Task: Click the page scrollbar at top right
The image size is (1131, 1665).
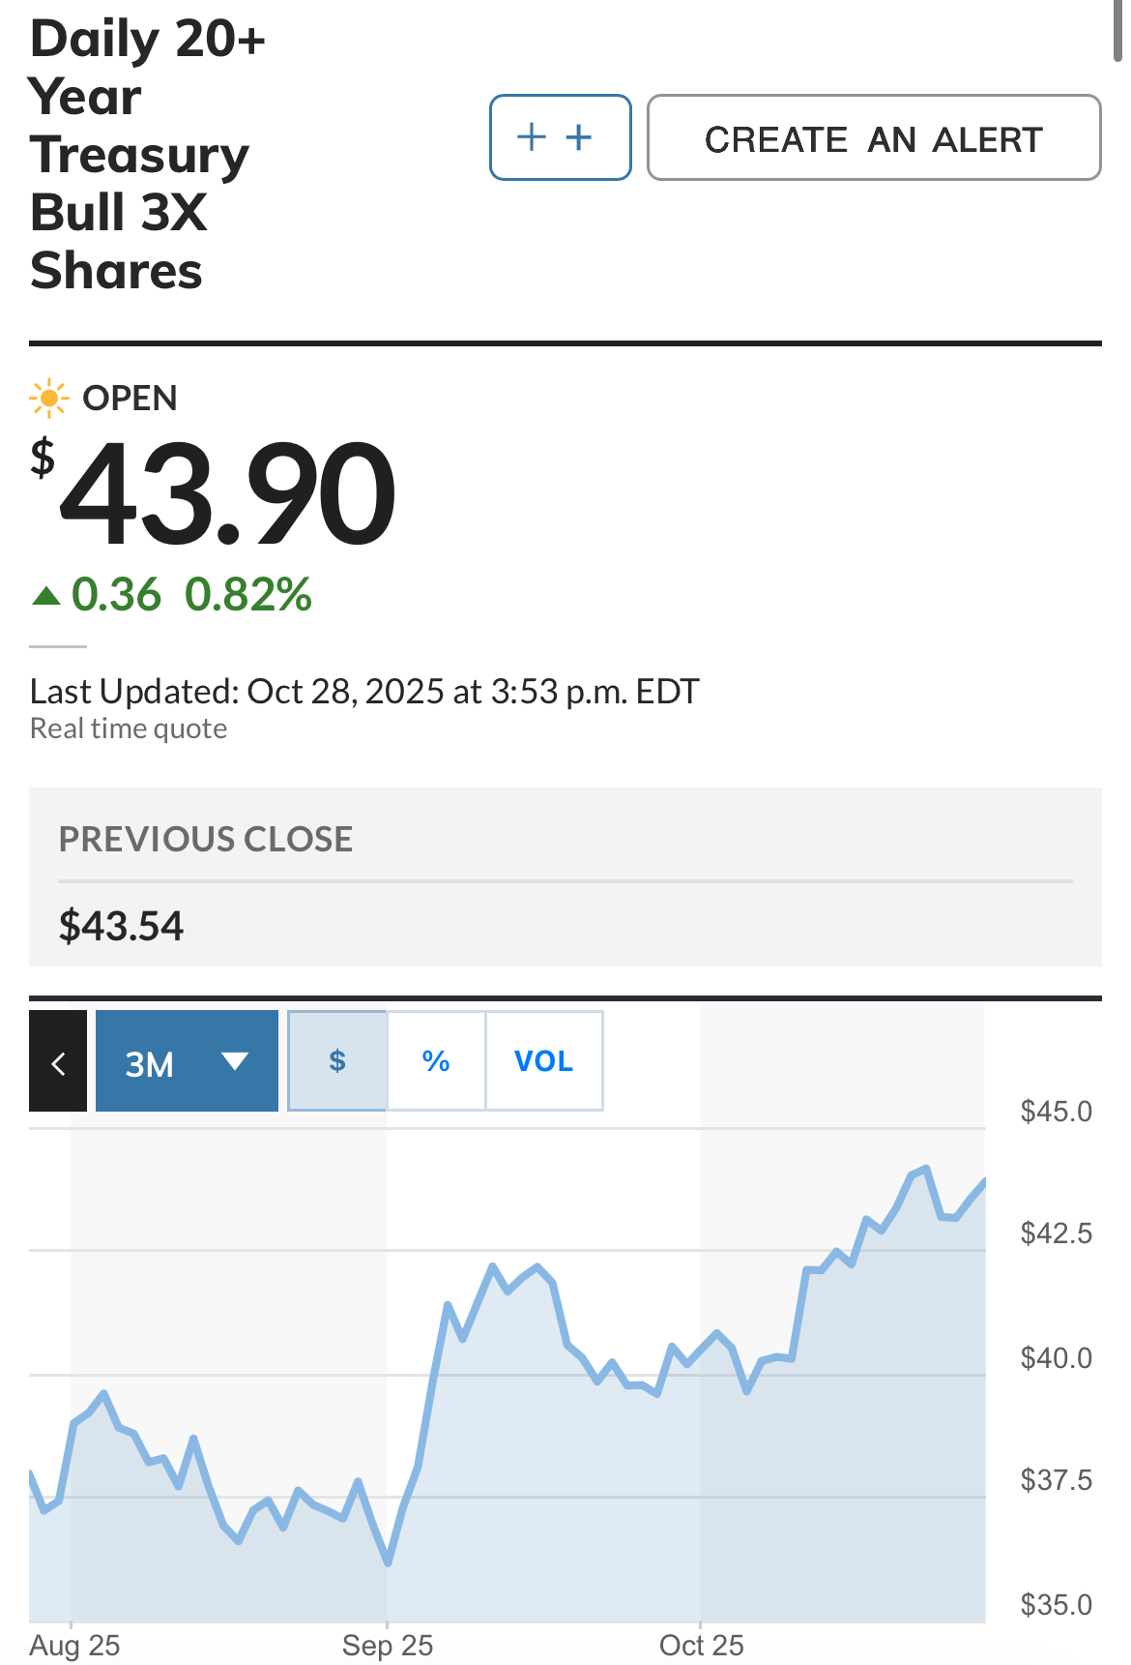Action: 1118,29
